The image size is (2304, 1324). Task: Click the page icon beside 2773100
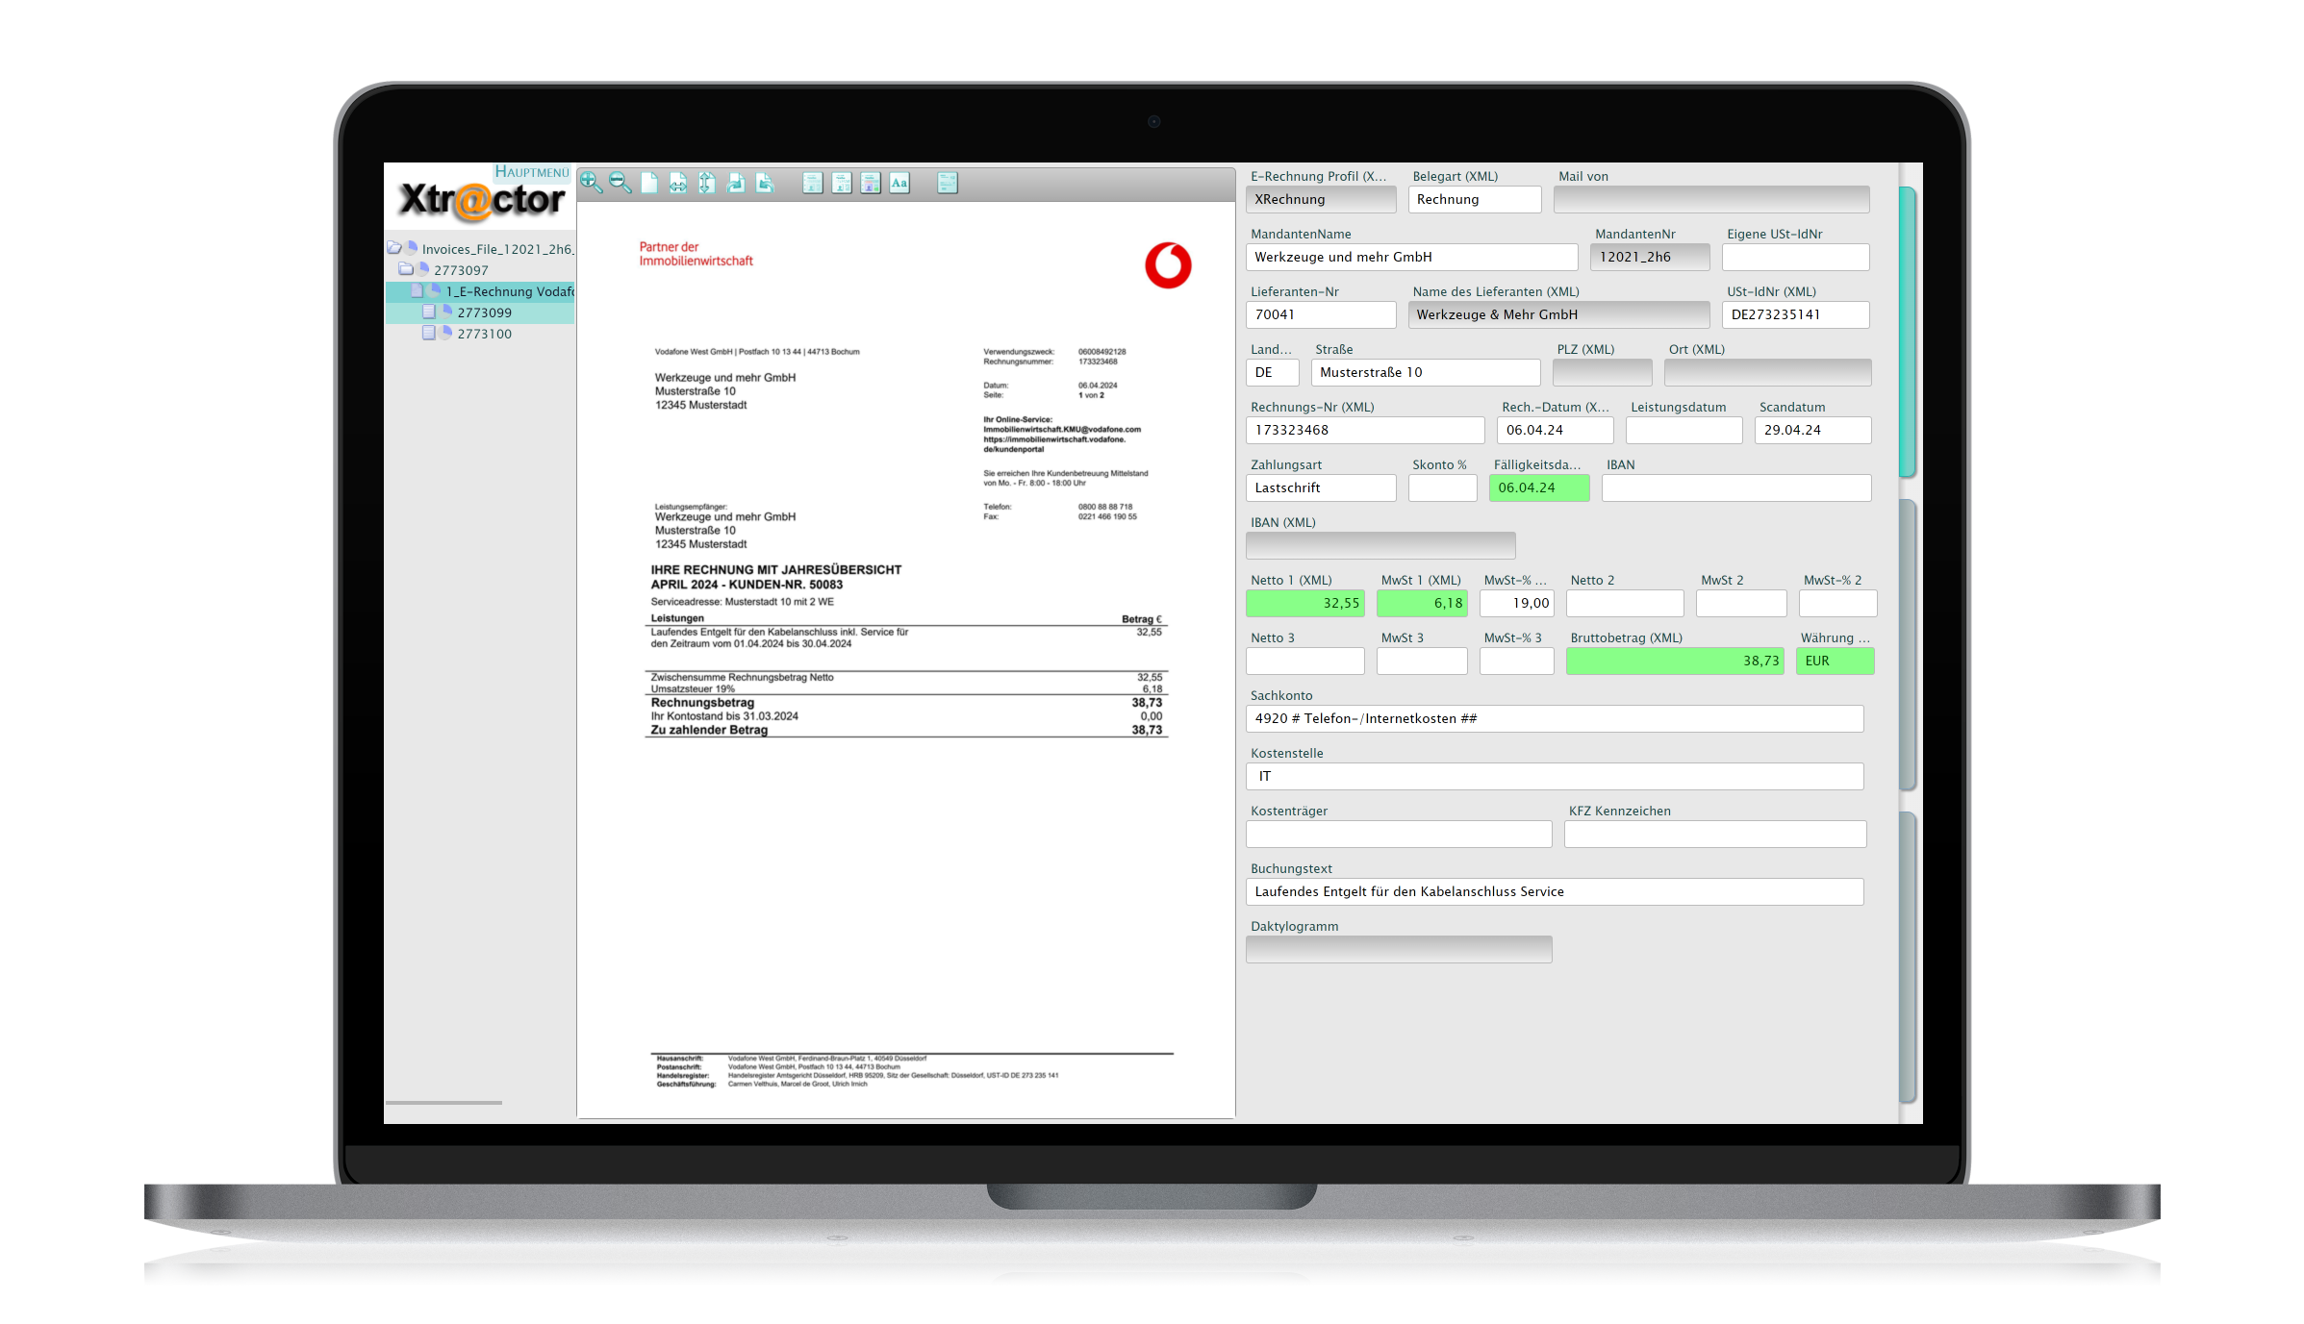429,333
